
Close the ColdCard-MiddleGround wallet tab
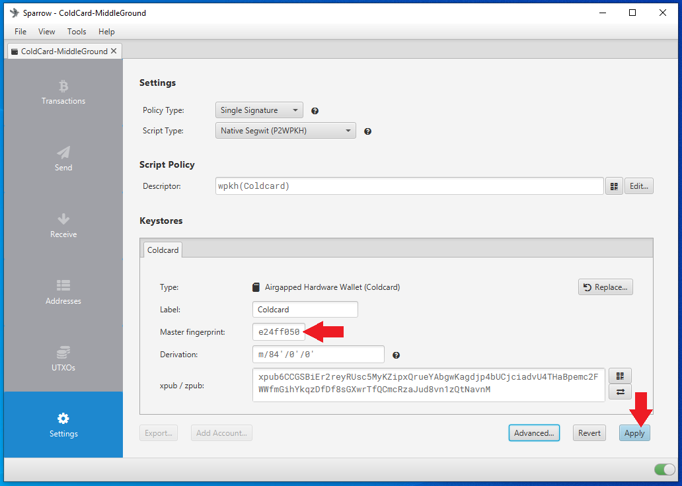coord(114,51)
